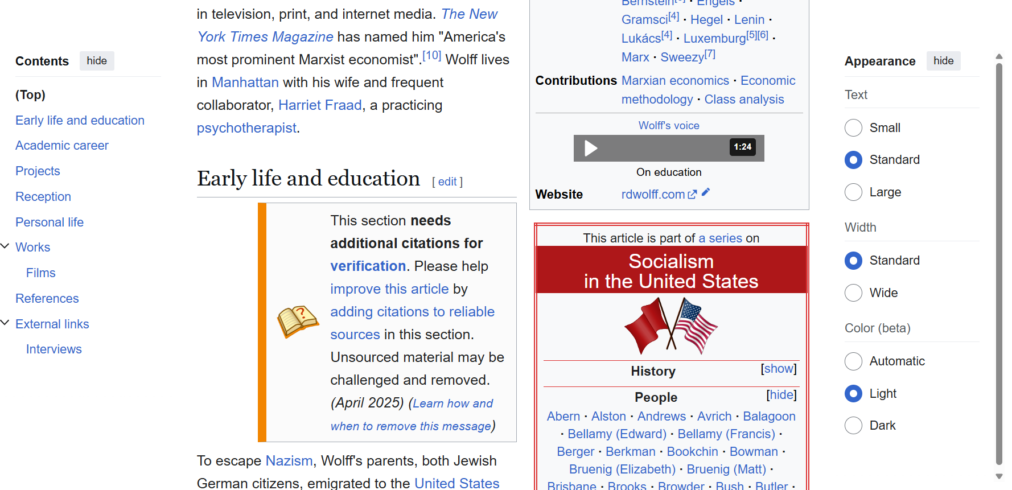The width and height of the screenshot is (1012, 490).
Task: Play the Wolff's voice audio clip
Action: pos(591,149)
